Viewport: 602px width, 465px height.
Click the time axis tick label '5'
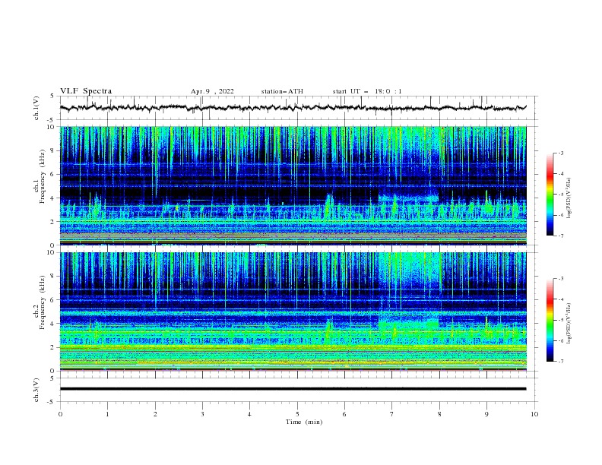click(297, 414)
